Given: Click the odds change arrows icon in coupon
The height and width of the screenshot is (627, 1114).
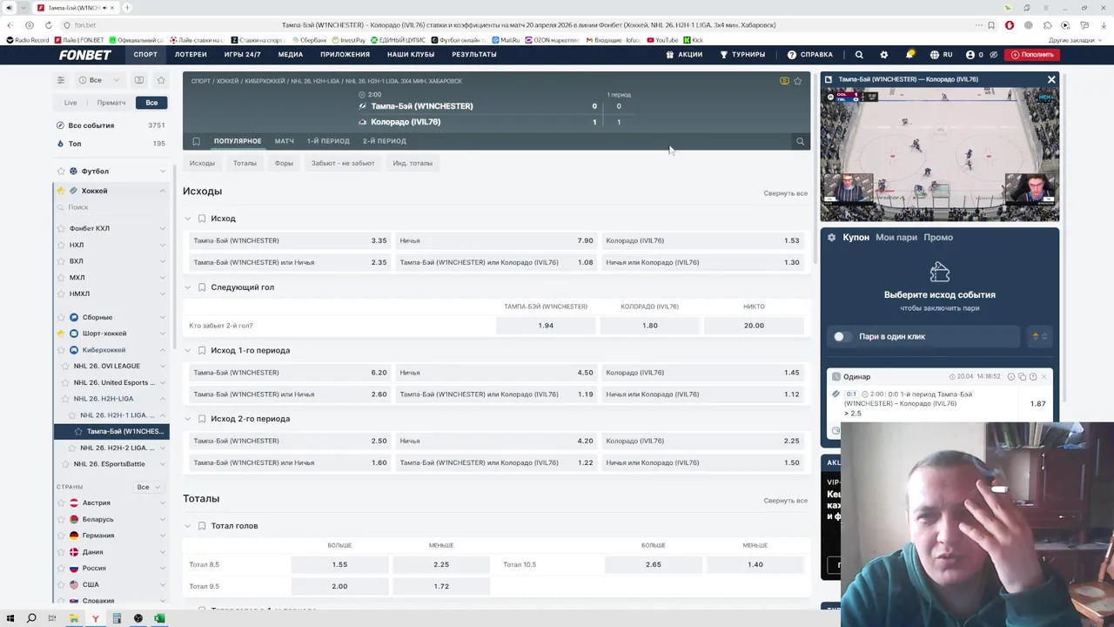Looking at the screenshot, I should (x=1039, y=337).
